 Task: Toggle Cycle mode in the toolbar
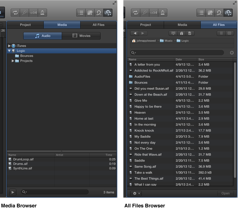click(15, 13)
